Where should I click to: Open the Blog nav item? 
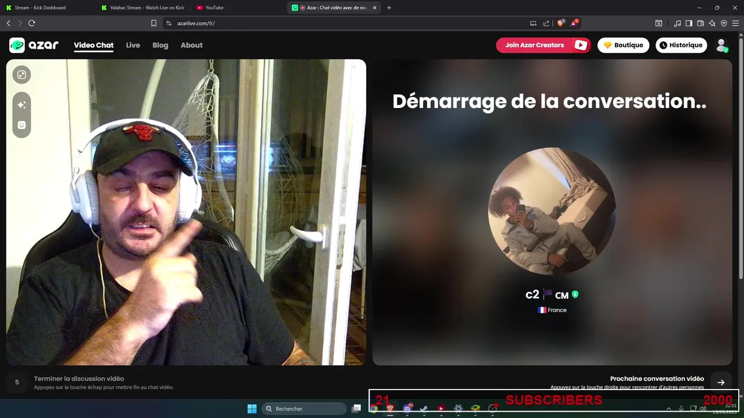pyautogui.click(x=160, y=45)
